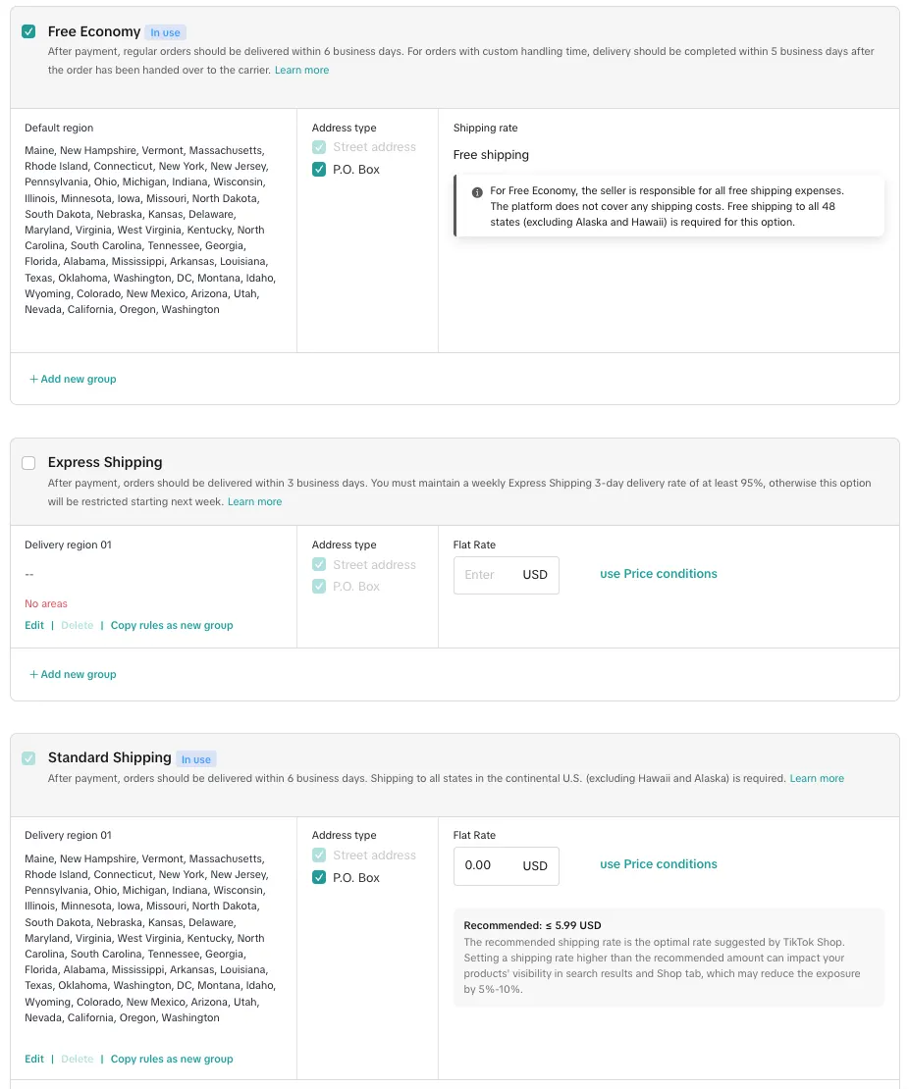Open Learn more link for Express Shipping

[x=254, y=502]
